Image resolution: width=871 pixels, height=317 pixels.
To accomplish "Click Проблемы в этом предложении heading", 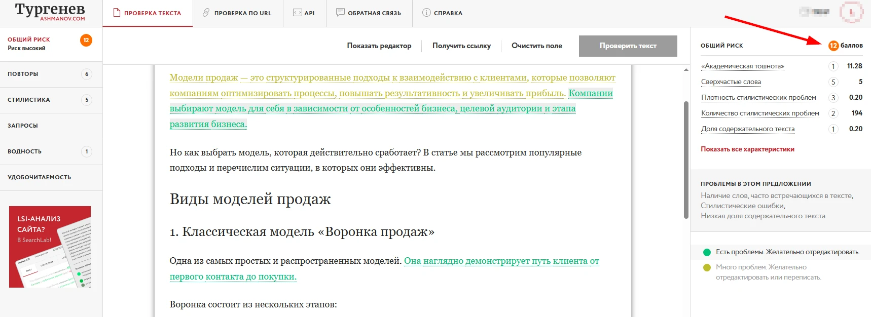I will coord(755,184).
